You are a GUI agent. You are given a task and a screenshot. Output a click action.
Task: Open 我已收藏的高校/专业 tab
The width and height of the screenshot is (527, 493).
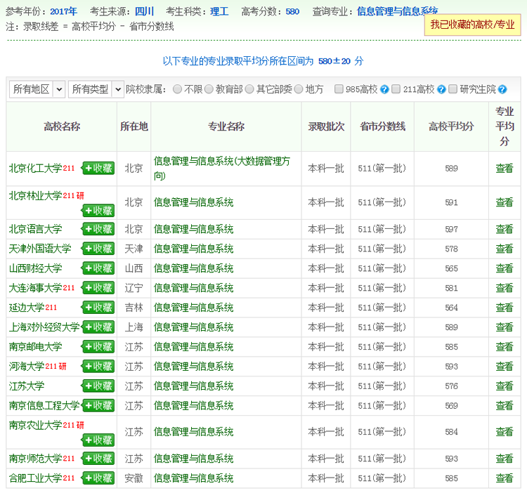point(472,25)
